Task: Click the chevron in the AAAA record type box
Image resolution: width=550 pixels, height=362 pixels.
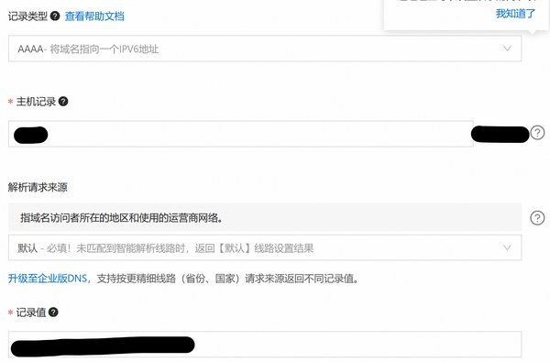Action: click(x=507, y=49)
